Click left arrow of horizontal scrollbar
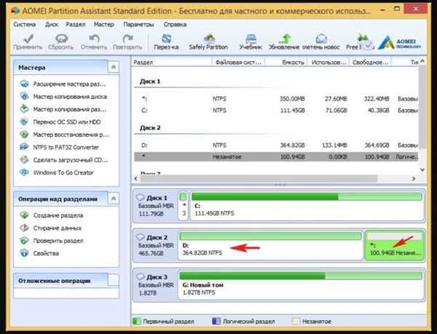This screenshot has height=334, width=437. coord(136,178)
